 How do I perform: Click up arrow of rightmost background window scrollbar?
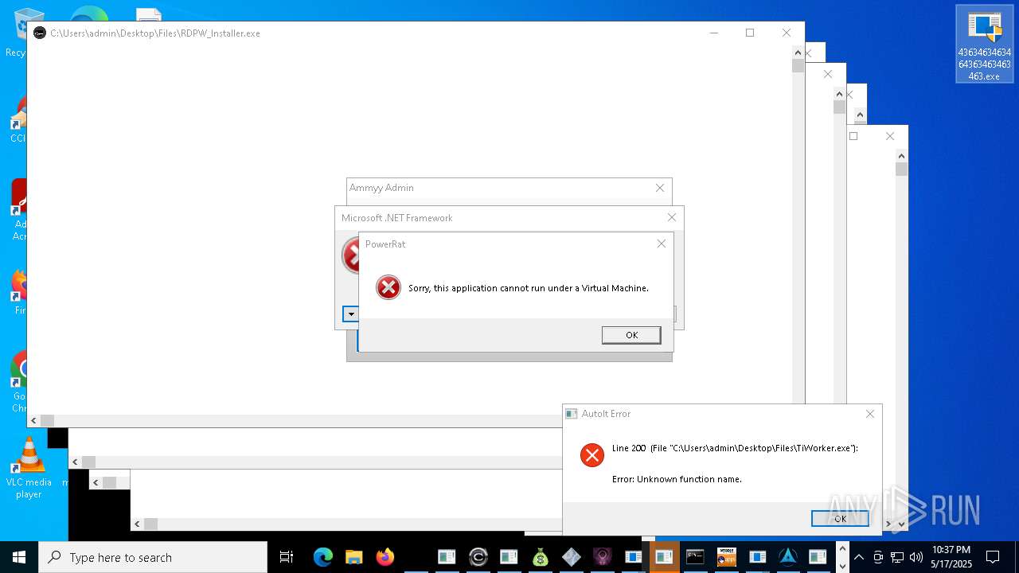tap(901, 157)
